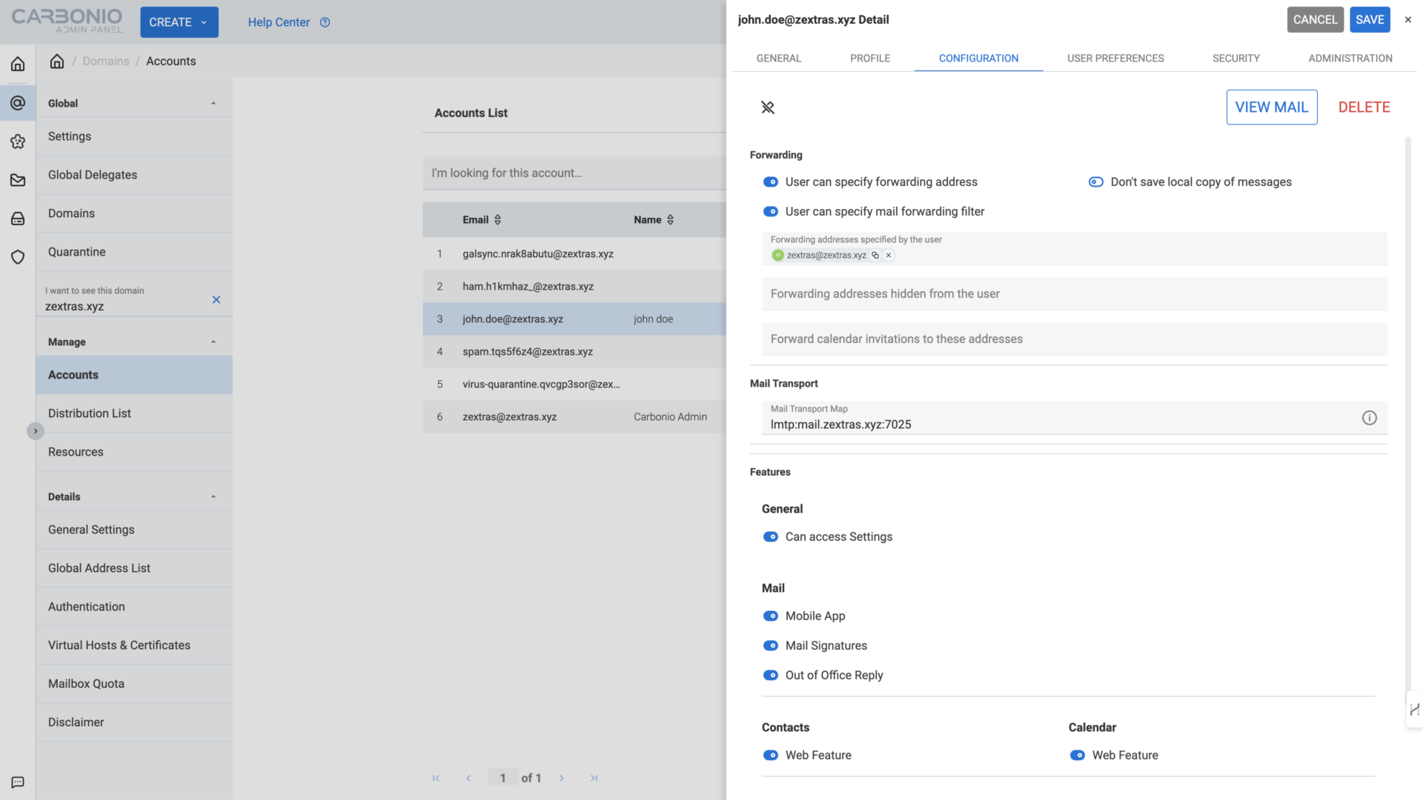Click the feedback chat icon at sidebar bottom

pos(18,782)
